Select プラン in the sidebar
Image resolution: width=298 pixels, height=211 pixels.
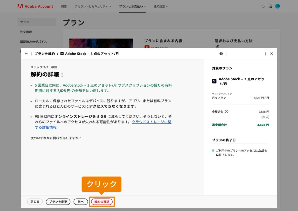click(37, 22)
